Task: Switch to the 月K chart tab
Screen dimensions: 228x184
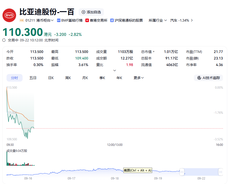Action: click(85, 78)
